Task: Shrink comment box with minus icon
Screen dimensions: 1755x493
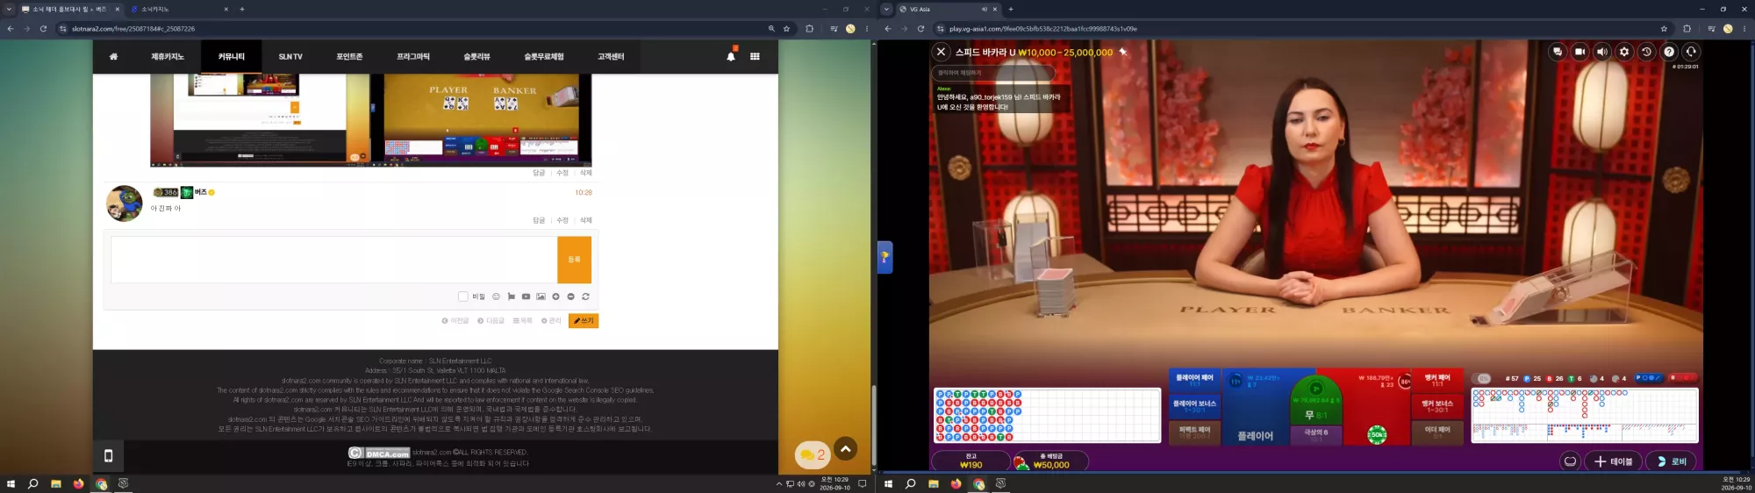Action: pos(570,297)
